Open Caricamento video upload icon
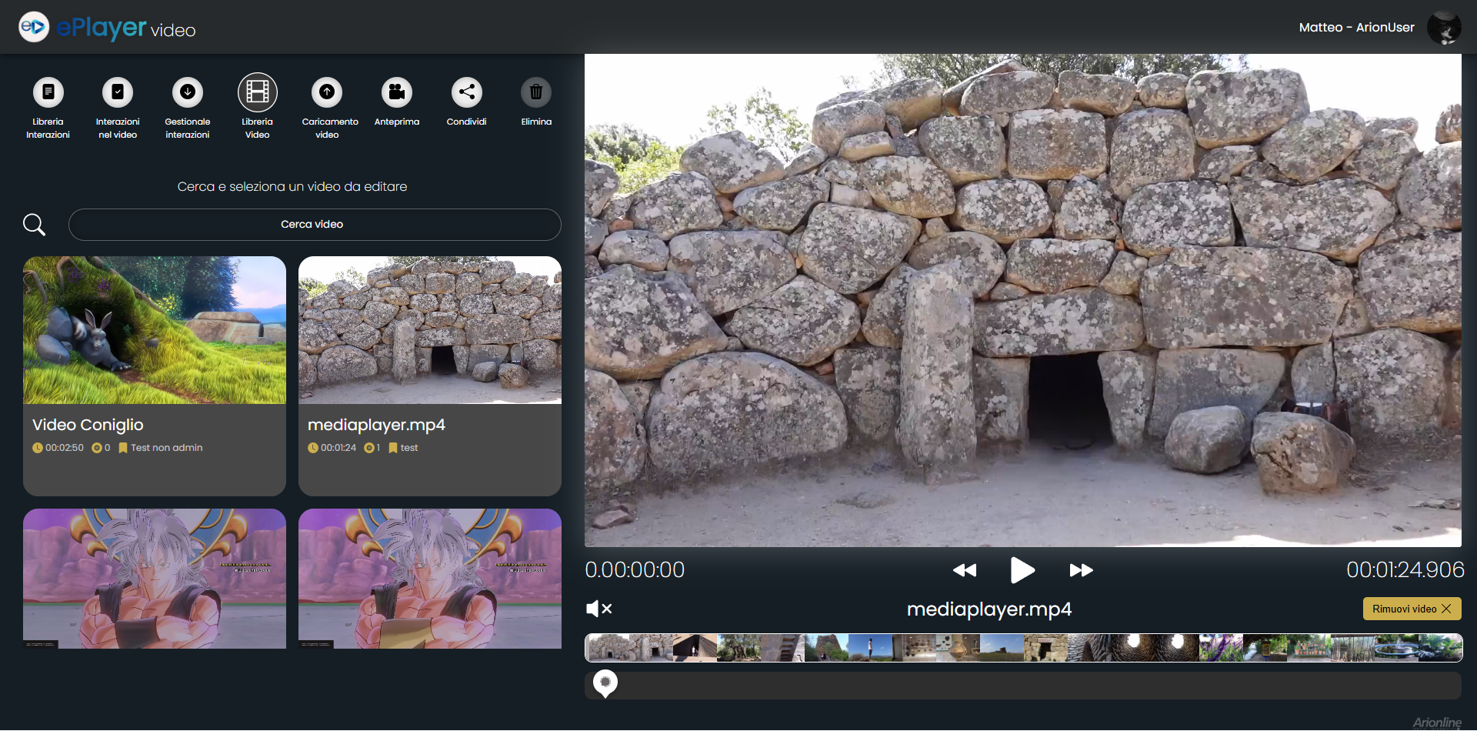 [x=327, y=92]
